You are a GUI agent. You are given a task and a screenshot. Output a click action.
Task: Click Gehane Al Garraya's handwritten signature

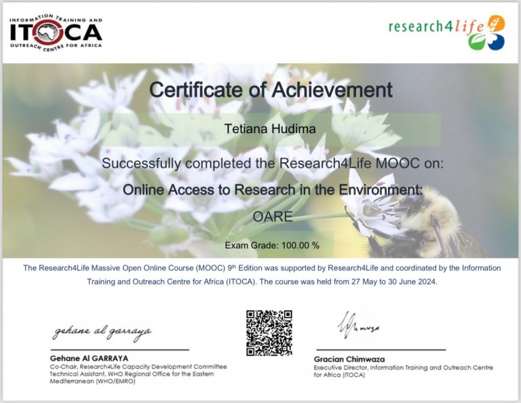102,332
